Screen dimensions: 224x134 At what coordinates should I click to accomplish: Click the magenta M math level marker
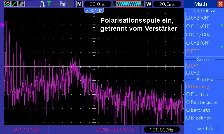click(2, 25)
